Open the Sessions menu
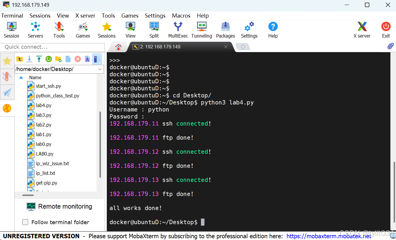The height and width of the screenshot is (240, 396). coord(40,16)
